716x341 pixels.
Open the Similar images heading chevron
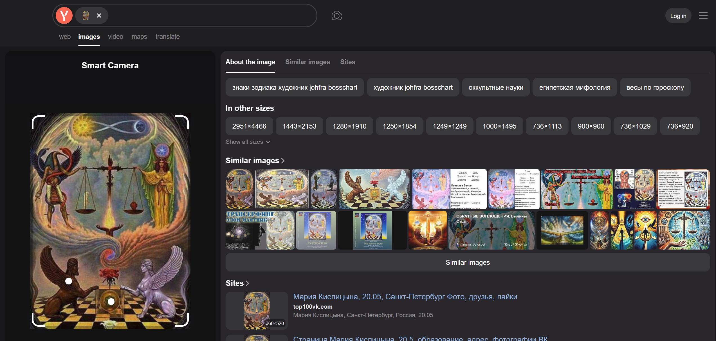click(x=283, y=161)
